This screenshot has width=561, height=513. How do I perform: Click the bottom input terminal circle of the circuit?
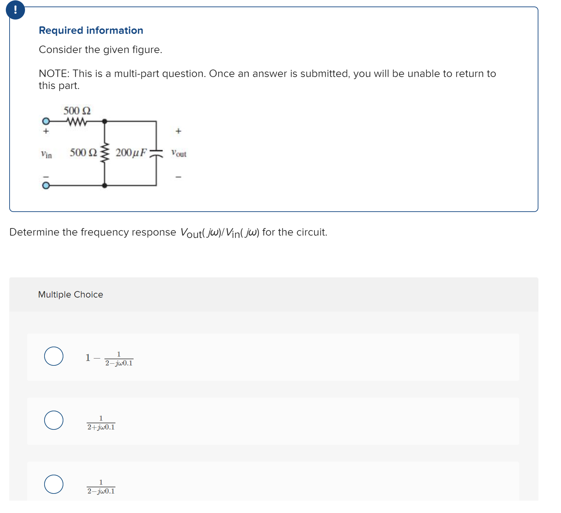click(x=46, y=186)
